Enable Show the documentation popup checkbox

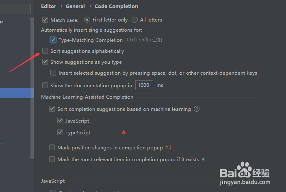pos(45,85)
